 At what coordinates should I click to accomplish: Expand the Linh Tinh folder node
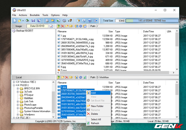[18, 102]
